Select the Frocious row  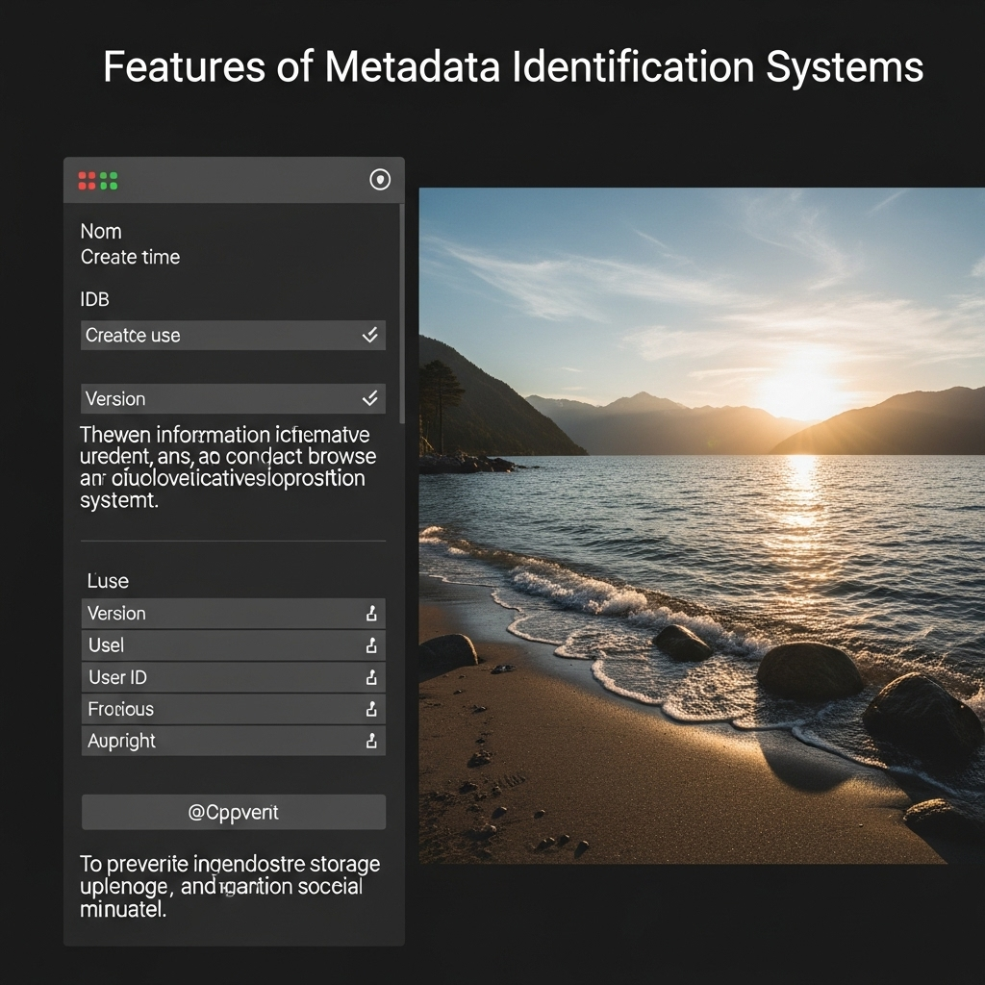click(x=233, y=709)
